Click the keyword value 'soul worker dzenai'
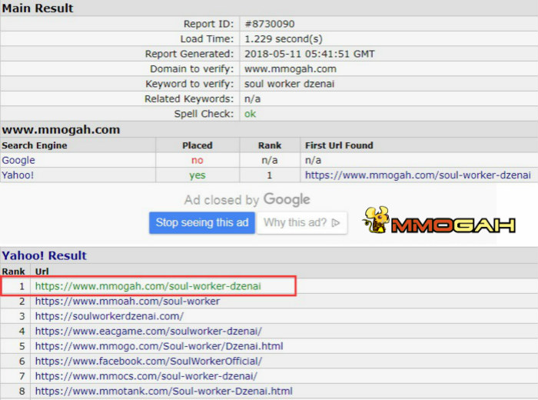Viewport: 538px width, 400px height. [x=289, y=84]
